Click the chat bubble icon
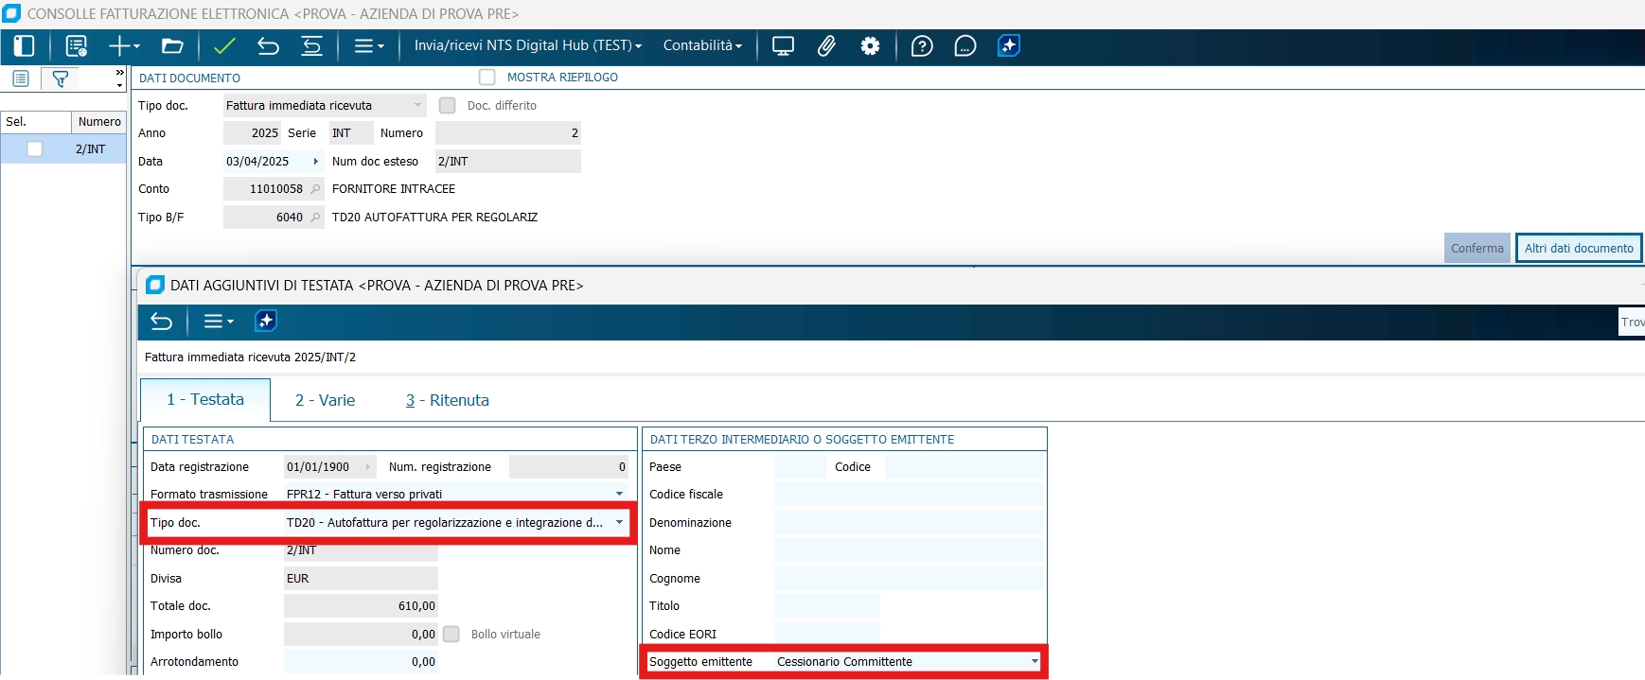This screenshot has height=680, width=1645. click(x=965, y=45)
